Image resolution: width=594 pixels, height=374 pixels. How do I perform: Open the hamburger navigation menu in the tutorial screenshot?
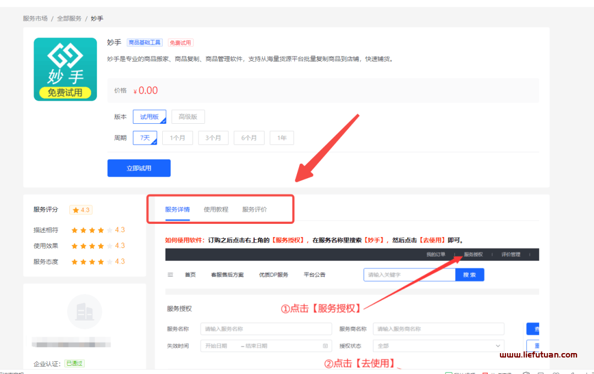[x=170, y=274]
